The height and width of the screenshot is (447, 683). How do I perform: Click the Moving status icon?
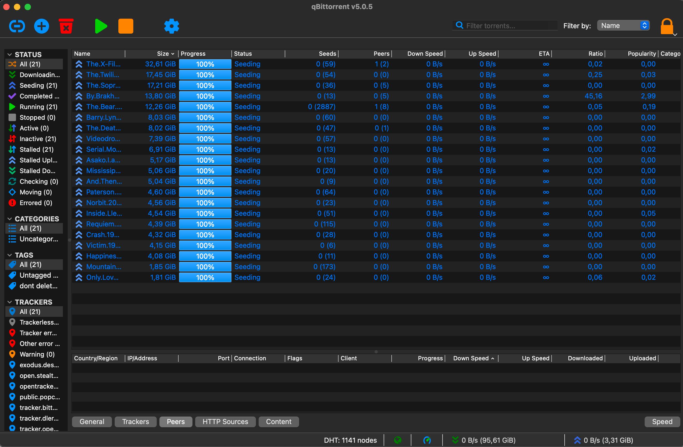pos(12,192)
